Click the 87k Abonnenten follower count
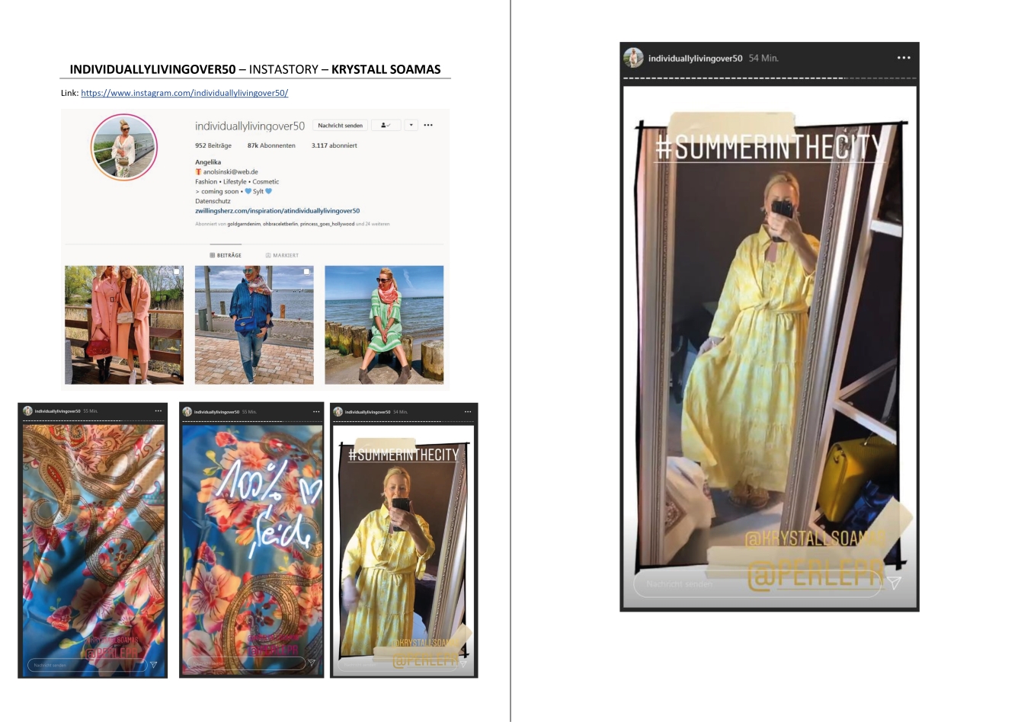 click(x=271, y=145)
